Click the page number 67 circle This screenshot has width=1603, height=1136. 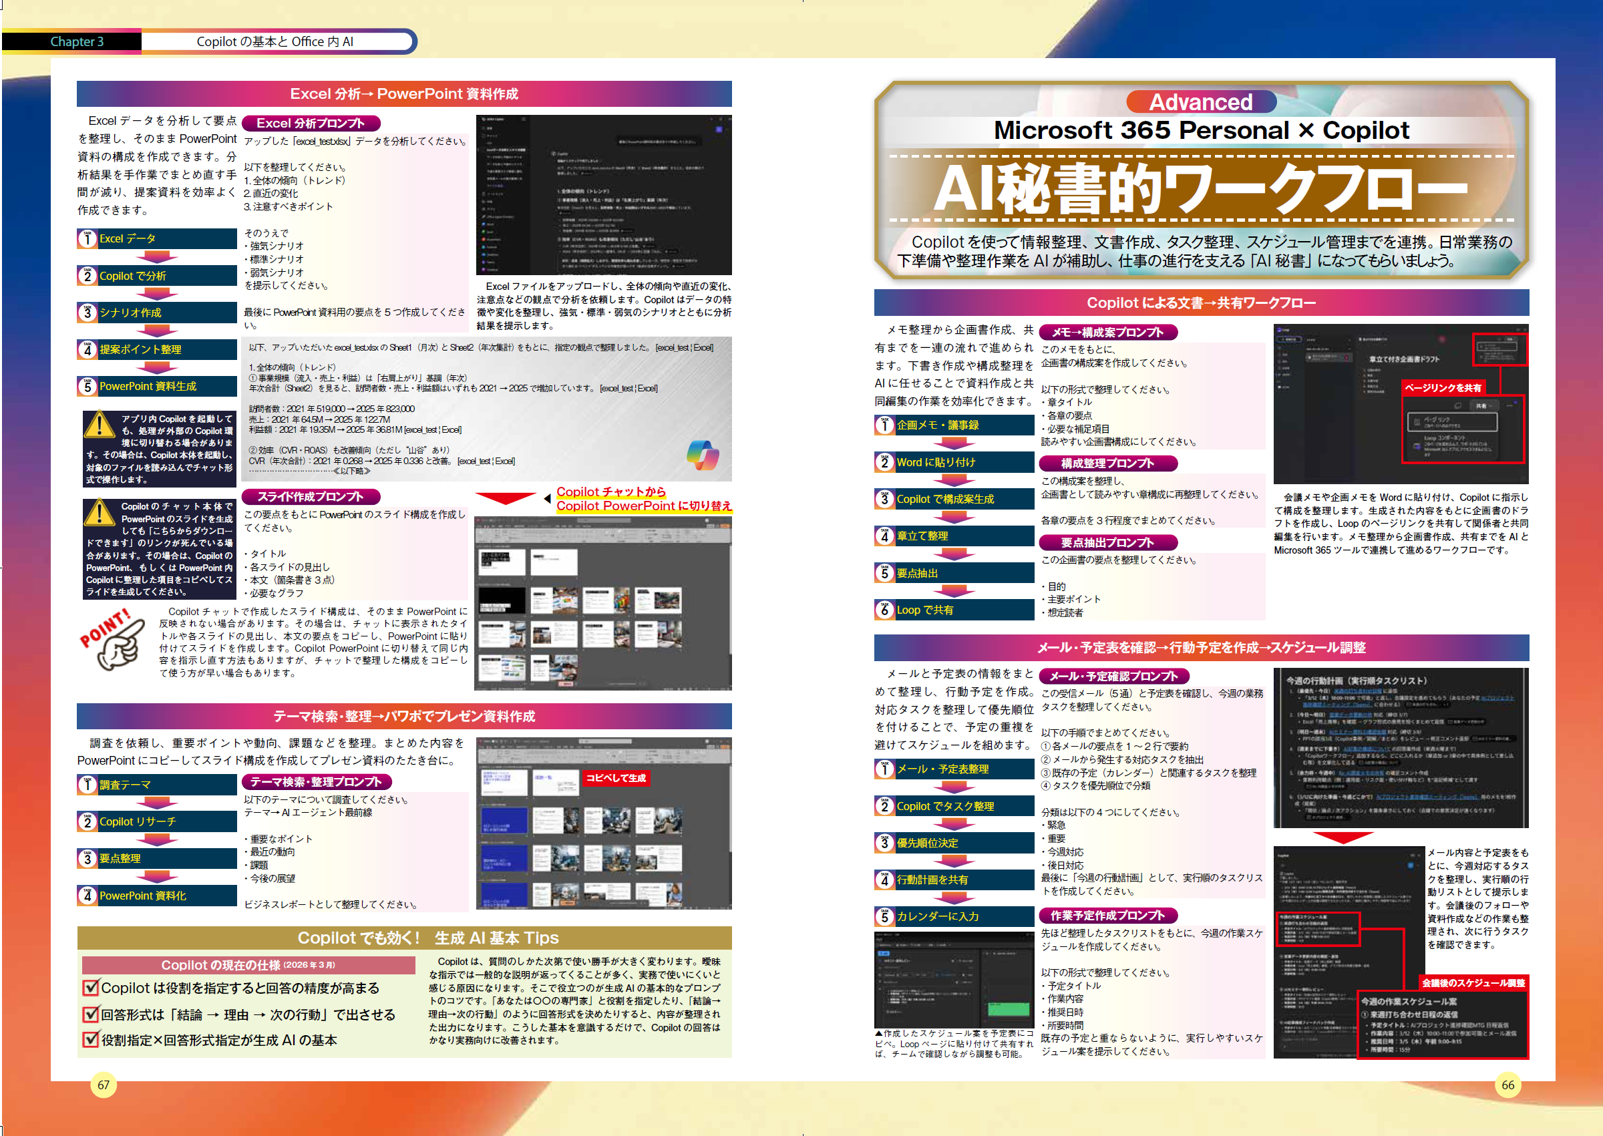pyautogui.click(x=104, y=1085)
